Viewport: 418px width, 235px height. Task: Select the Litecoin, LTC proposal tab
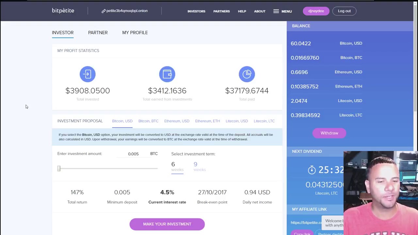click(264, 121)
